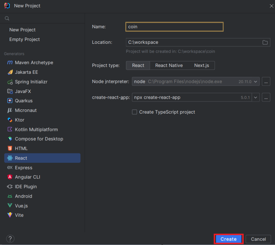Select the Micronaut generator icon
The height and width of the screenshot is (245, 275).
coord(10,110)
